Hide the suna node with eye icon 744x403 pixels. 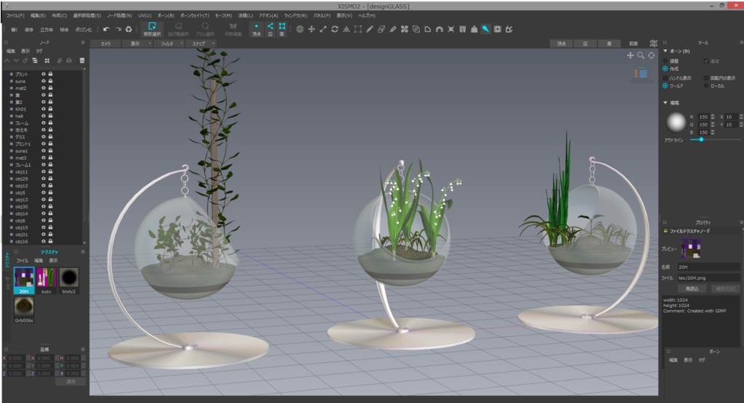(x=44, y=81)
